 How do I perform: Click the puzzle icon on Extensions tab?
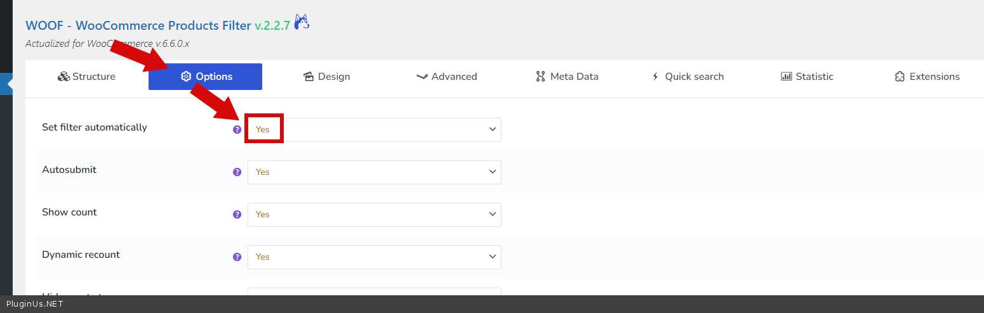[x=900, y=77]
